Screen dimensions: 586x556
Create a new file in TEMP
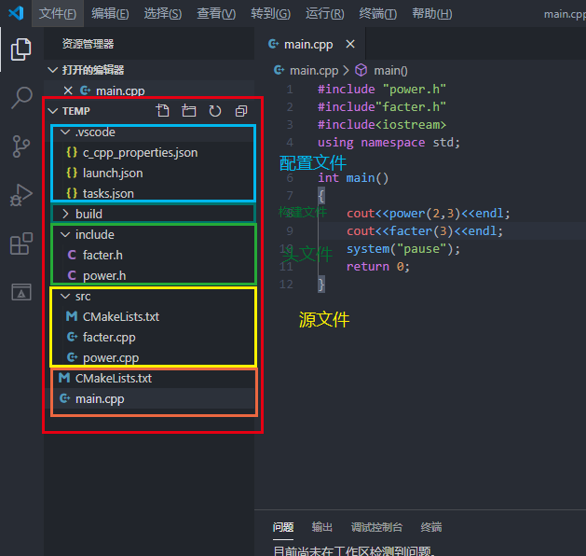pos(162,111)
